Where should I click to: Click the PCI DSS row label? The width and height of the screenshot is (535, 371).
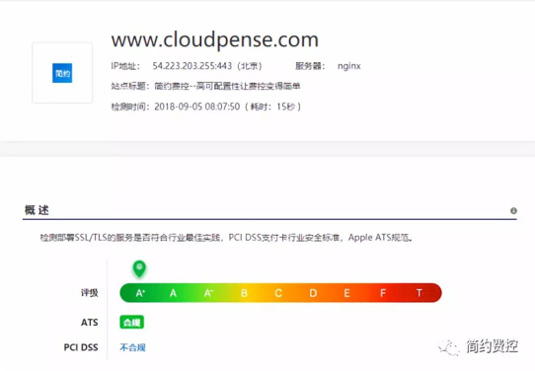tap(81, 347)
